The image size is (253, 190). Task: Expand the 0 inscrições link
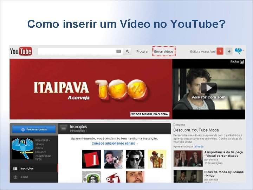tap(78, 131)
